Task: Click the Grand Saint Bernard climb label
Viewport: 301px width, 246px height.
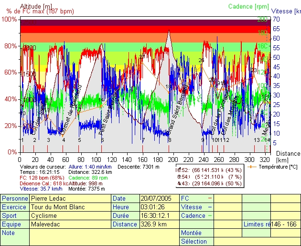Action: pos(177,109)
